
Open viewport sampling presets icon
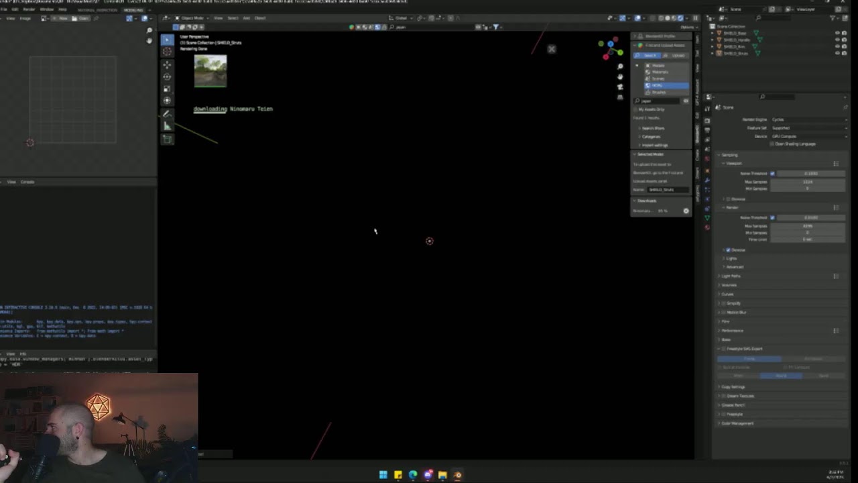pyautogui.click(x=836, y=164)
